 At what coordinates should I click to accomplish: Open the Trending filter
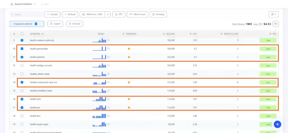[158, 14]
